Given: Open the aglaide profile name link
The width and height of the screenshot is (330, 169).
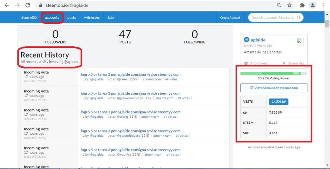Looking at the screenshot, I should pyautogui.click(x=258, y=40).
